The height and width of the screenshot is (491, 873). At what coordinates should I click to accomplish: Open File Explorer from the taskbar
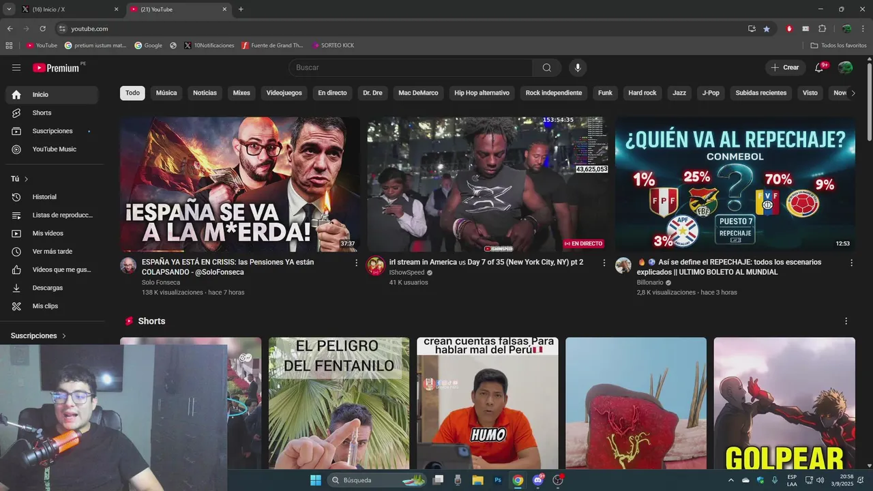tap(477, 480)
